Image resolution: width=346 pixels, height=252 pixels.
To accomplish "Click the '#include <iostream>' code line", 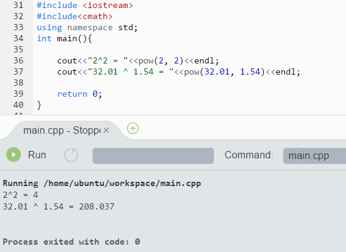I will tap(84, 6).
